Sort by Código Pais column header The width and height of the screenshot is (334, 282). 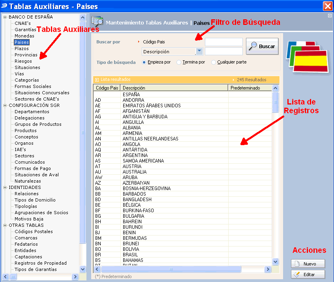(107, 88)
